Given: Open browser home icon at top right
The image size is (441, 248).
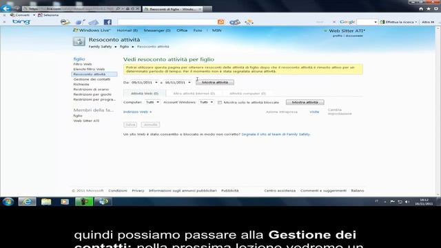Looking at the screenshot, I should click(x=421, y=9).
